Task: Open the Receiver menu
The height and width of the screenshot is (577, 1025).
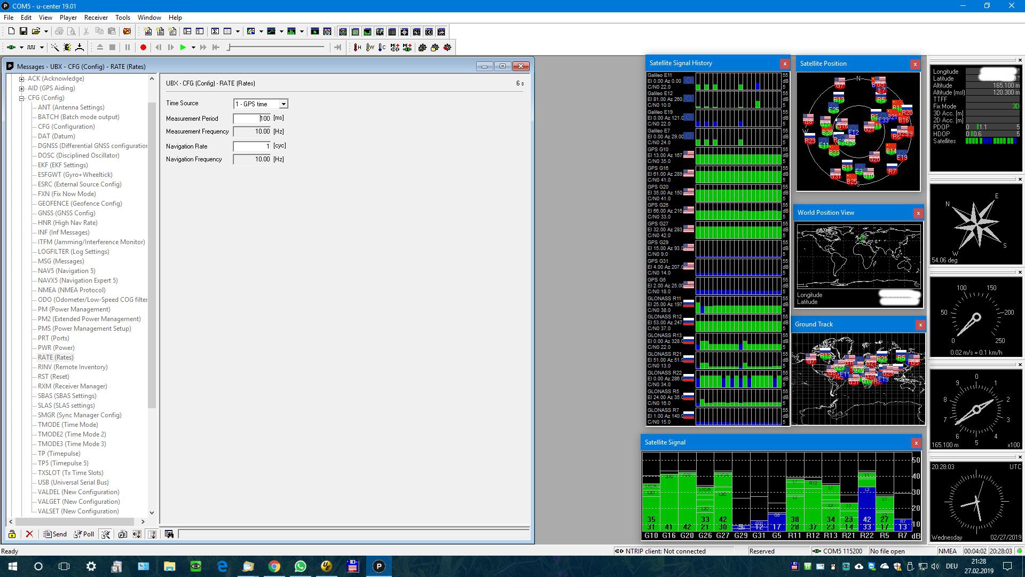Action: tap(96, 18)
